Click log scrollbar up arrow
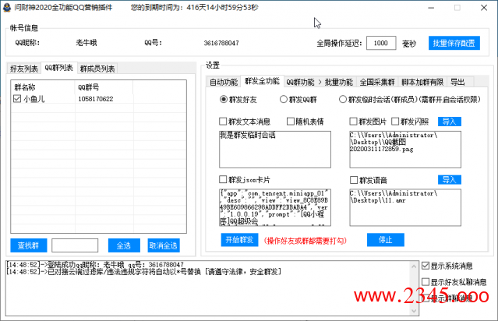This screenshot has width=498, height=321. (x=414, y=266)
